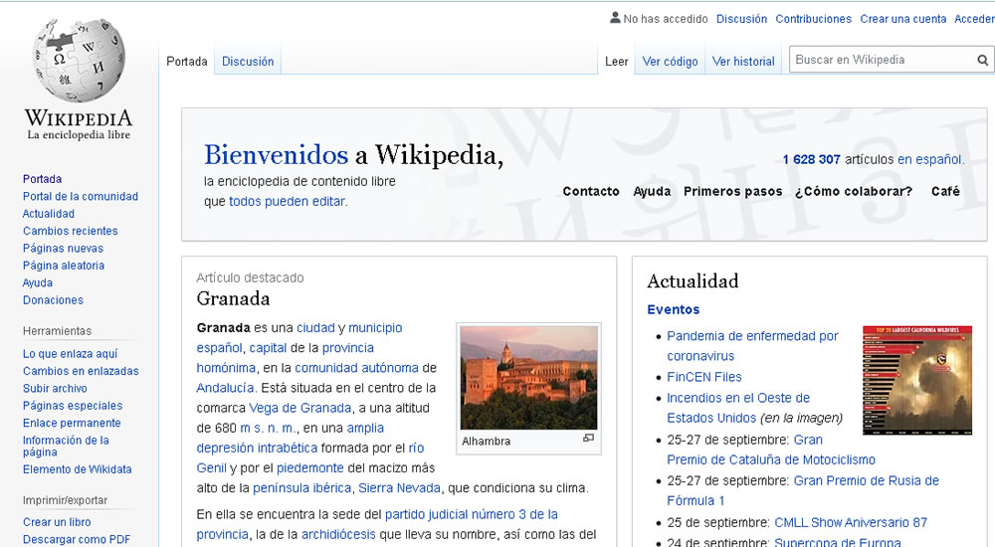The image size is (995, 547).
Task: Open ¿Cómo colaborar?
Action: click(854, 191)
